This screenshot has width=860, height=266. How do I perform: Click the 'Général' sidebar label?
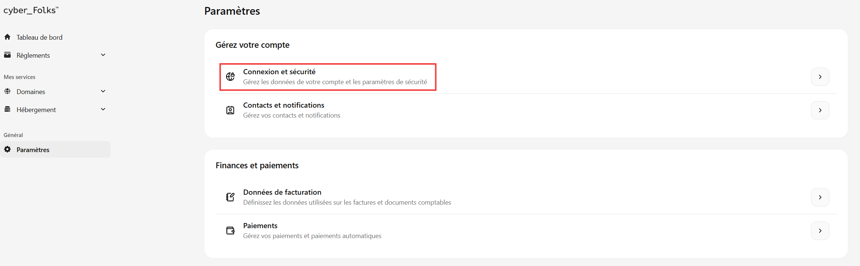click(x=13, y=135)
